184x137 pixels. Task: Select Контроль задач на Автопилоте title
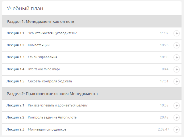52,117
